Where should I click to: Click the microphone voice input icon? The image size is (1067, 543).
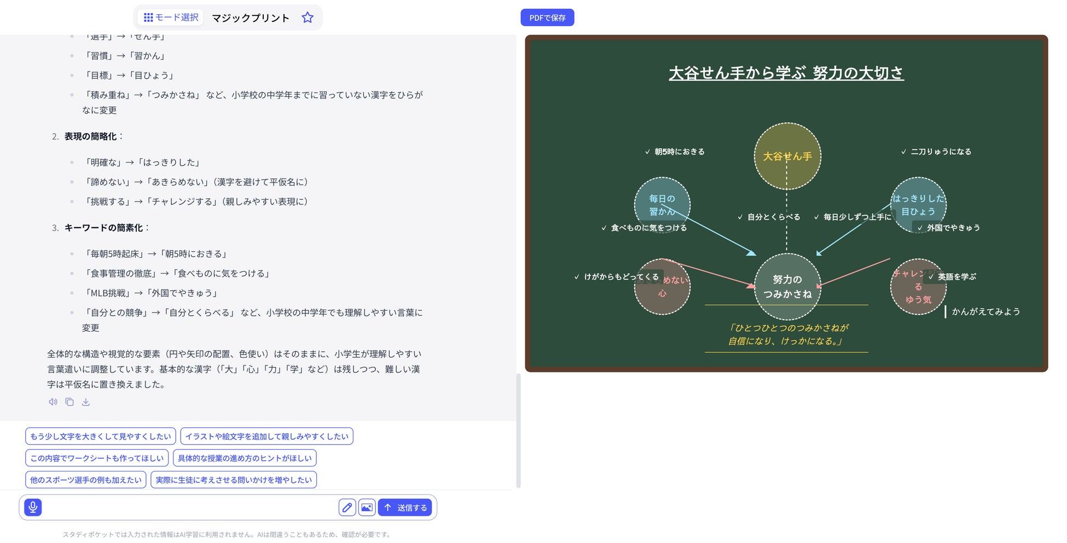click(33, 507)
